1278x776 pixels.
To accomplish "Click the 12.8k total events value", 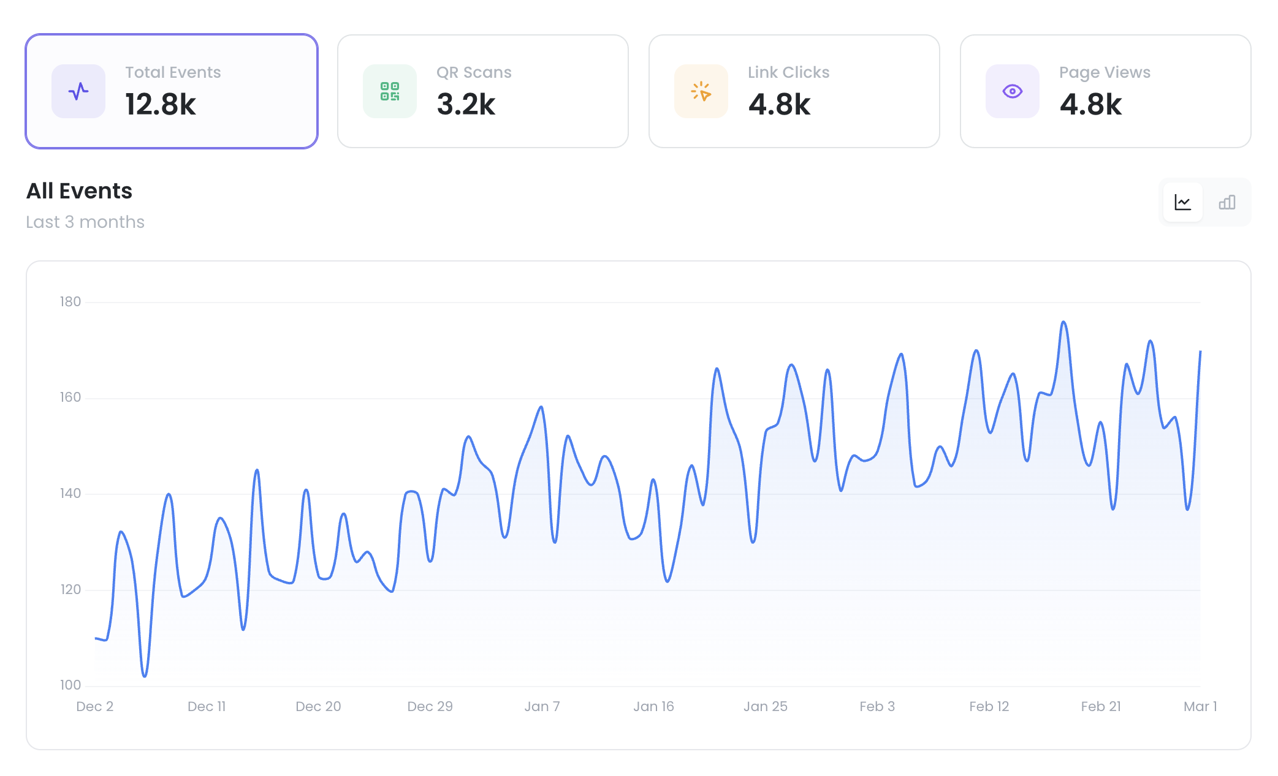I will (x=161, y=104).
